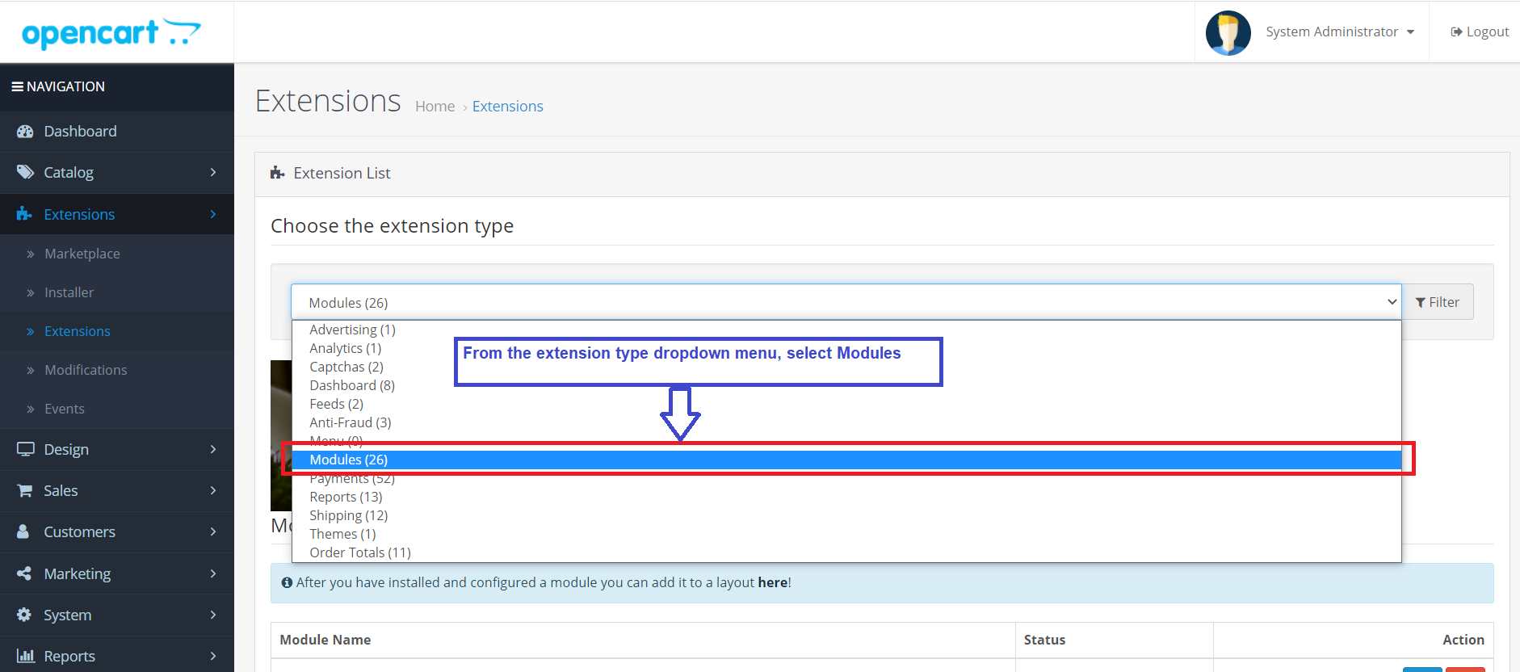Open Extensions submenu item
Screen dimensions: 1520x672
pos(117,331)
